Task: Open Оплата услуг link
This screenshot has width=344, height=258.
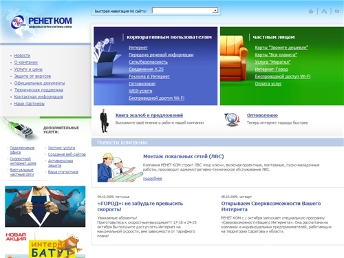Action: pos(268,84)
